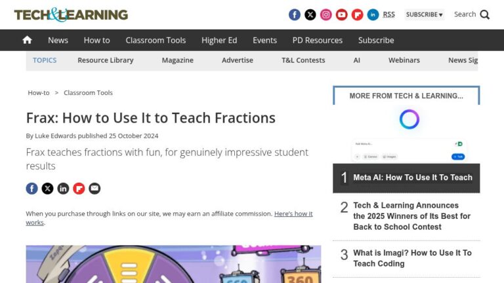The width and height of the screenshot is (504, 283).
Task: Open the Higher Ed menu item
Action: (x=219, y=40)
